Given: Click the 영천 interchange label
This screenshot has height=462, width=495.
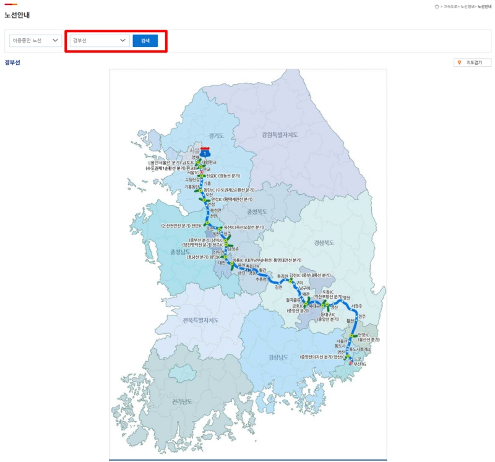Looking at the screenshot, I should click(346, 298).
